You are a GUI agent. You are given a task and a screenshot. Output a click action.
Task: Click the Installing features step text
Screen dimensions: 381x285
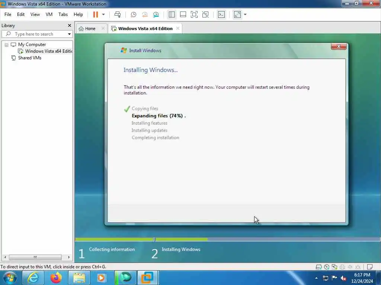point(150,123)
